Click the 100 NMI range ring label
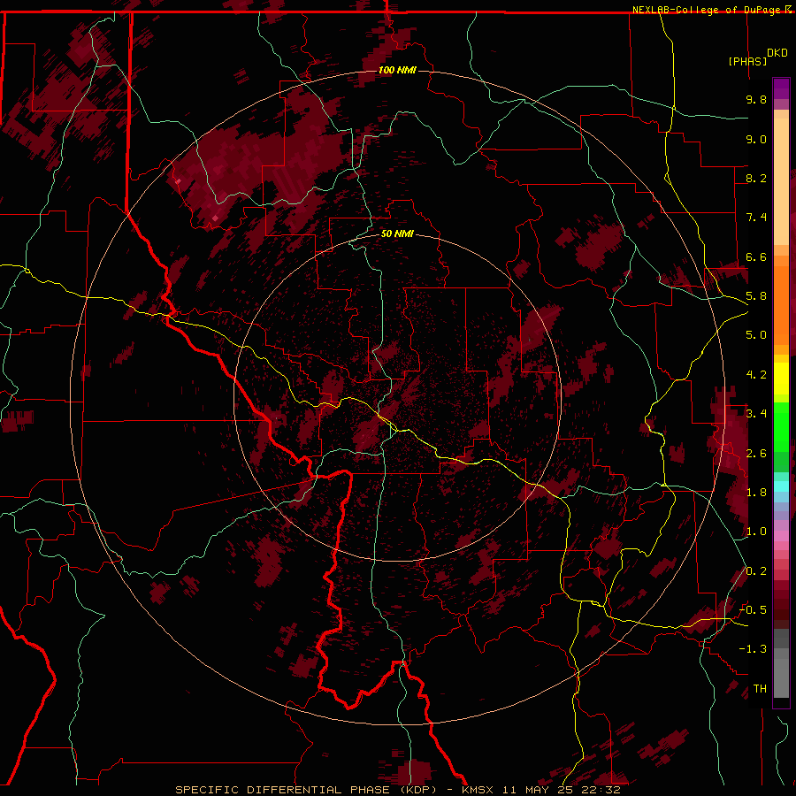This screenshot has width=796, height=796. (397, 70)
